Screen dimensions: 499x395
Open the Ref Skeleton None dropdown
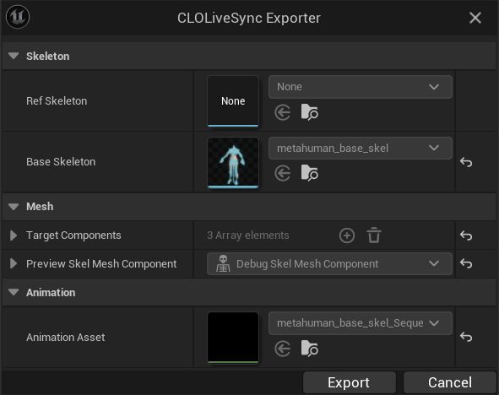[361, 87]
